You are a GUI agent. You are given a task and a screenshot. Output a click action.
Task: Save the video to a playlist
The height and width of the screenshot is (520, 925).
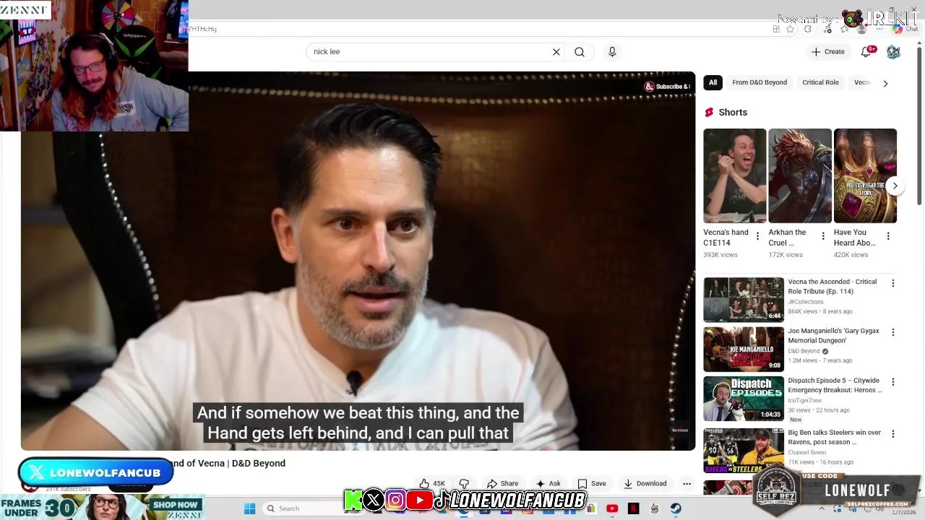coord(591,484)
